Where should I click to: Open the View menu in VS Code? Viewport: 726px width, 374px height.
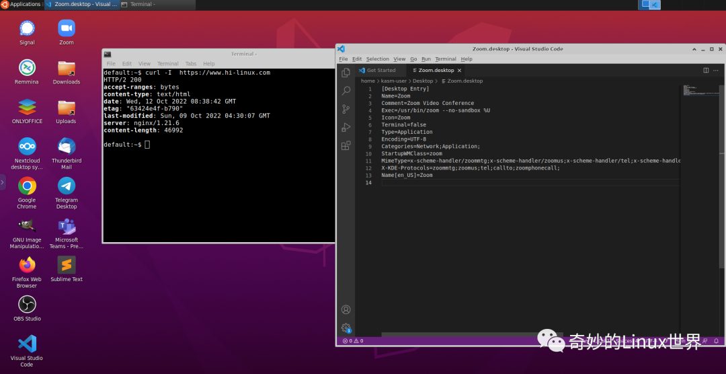pos(399,59)
